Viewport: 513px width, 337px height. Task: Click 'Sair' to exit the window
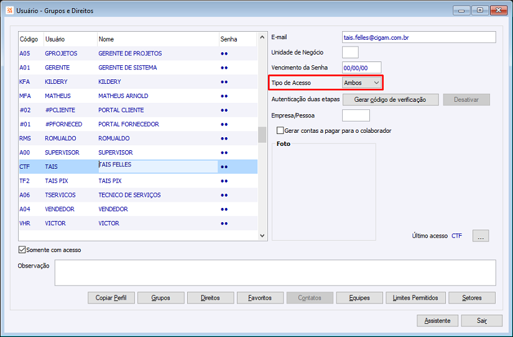coord(481,321)
